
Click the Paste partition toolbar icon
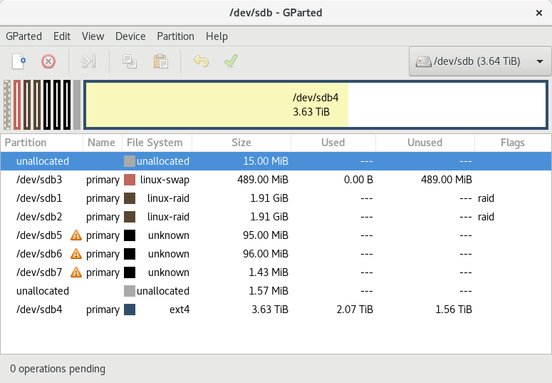click(x=160, y=61)
